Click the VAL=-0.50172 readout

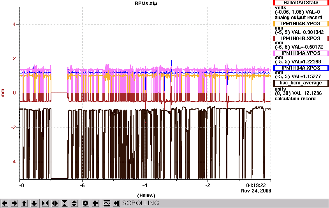pyautogui.click(x=307, y=47)
